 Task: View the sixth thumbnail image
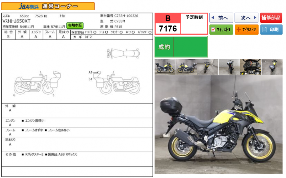point(272,67)
